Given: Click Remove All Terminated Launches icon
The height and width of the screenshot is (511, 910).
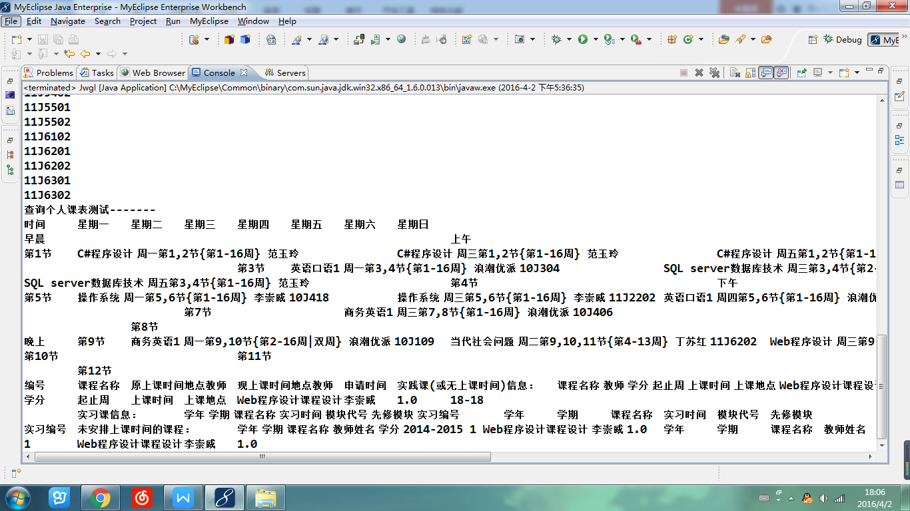Looking at the screenshot, I should (x=714, y=73).
